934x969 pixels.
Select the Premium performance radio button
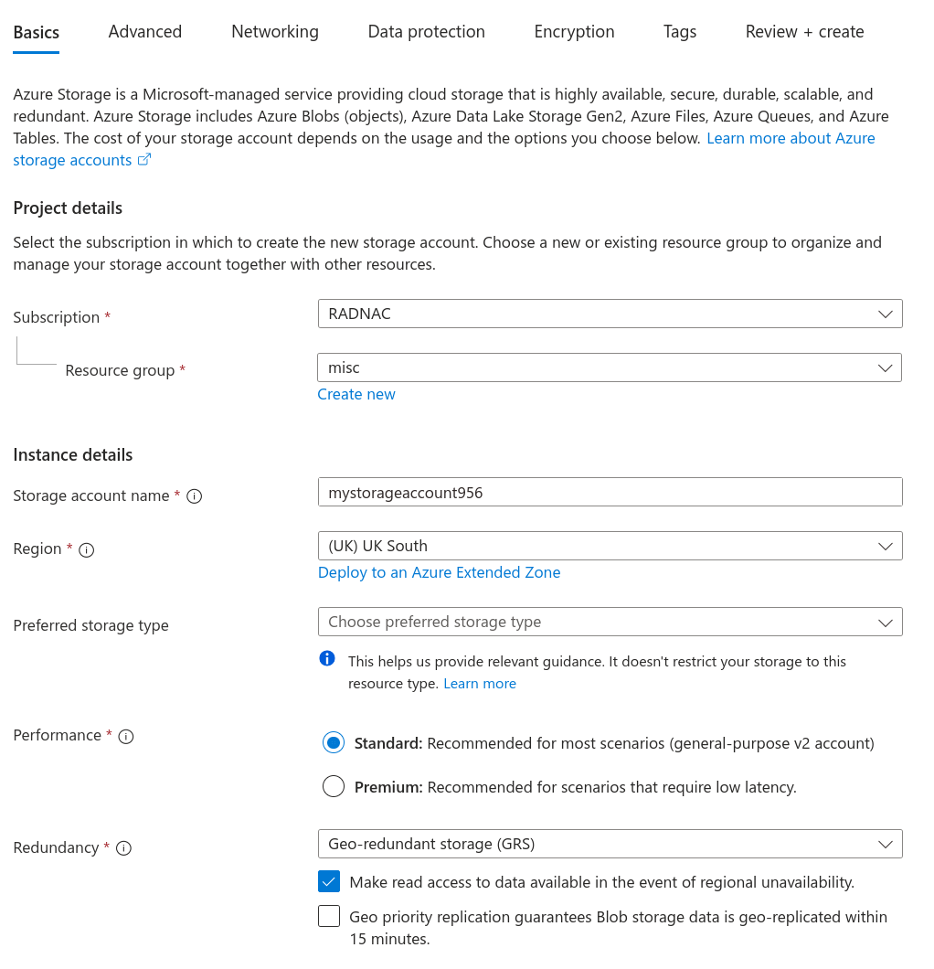tap(334, 785)
